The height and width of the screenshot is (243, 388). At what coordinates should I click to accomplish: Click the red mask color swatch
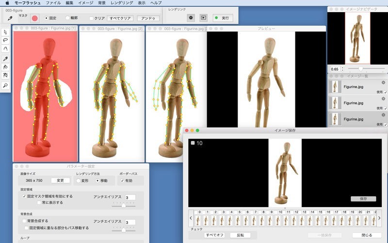[x=35, y=18]
